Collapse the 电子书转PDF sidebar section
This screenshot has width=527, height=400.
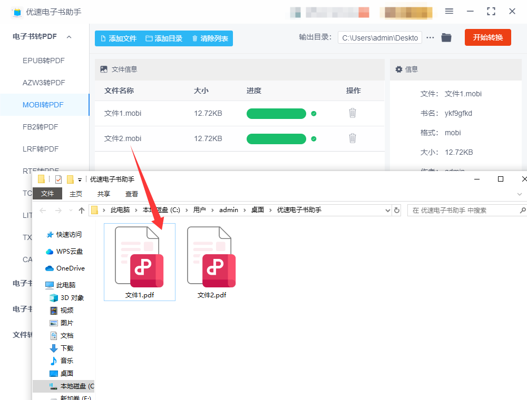click(69, 37)
